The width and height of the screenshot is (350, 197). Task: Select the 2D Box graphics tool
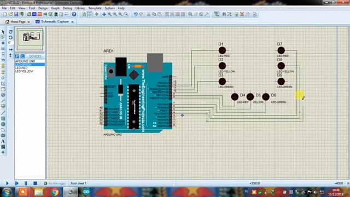(x=3, y=118)
